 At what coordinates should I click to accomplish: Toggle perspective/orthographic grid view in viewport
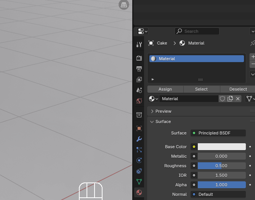123,5
